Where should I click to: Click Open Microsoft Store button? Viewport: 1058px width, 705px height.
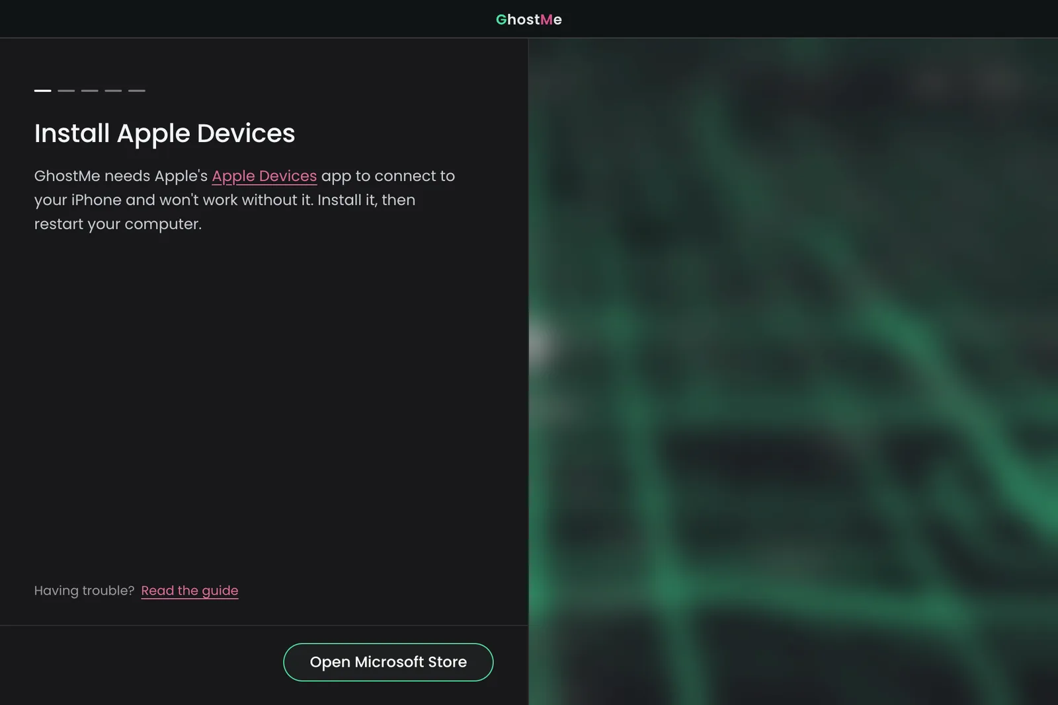pos(388,662)
